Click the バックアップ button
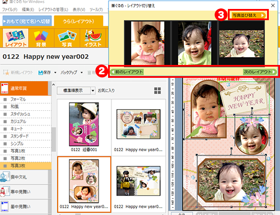The image size is (280, 215). 69,73
